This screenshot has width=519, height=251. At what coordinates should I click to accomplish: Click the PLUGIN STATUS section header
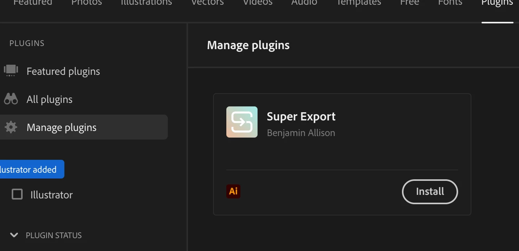pyautogui.click(x=54, y=235)
